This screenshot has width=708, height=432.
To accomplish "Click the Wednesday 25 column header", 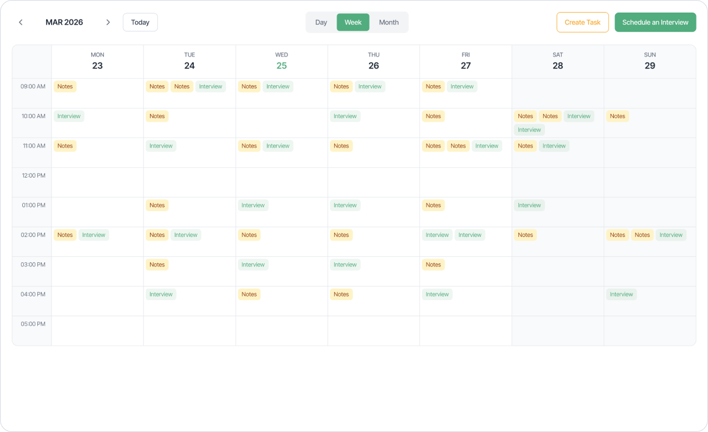I will [x=281, y=61].
